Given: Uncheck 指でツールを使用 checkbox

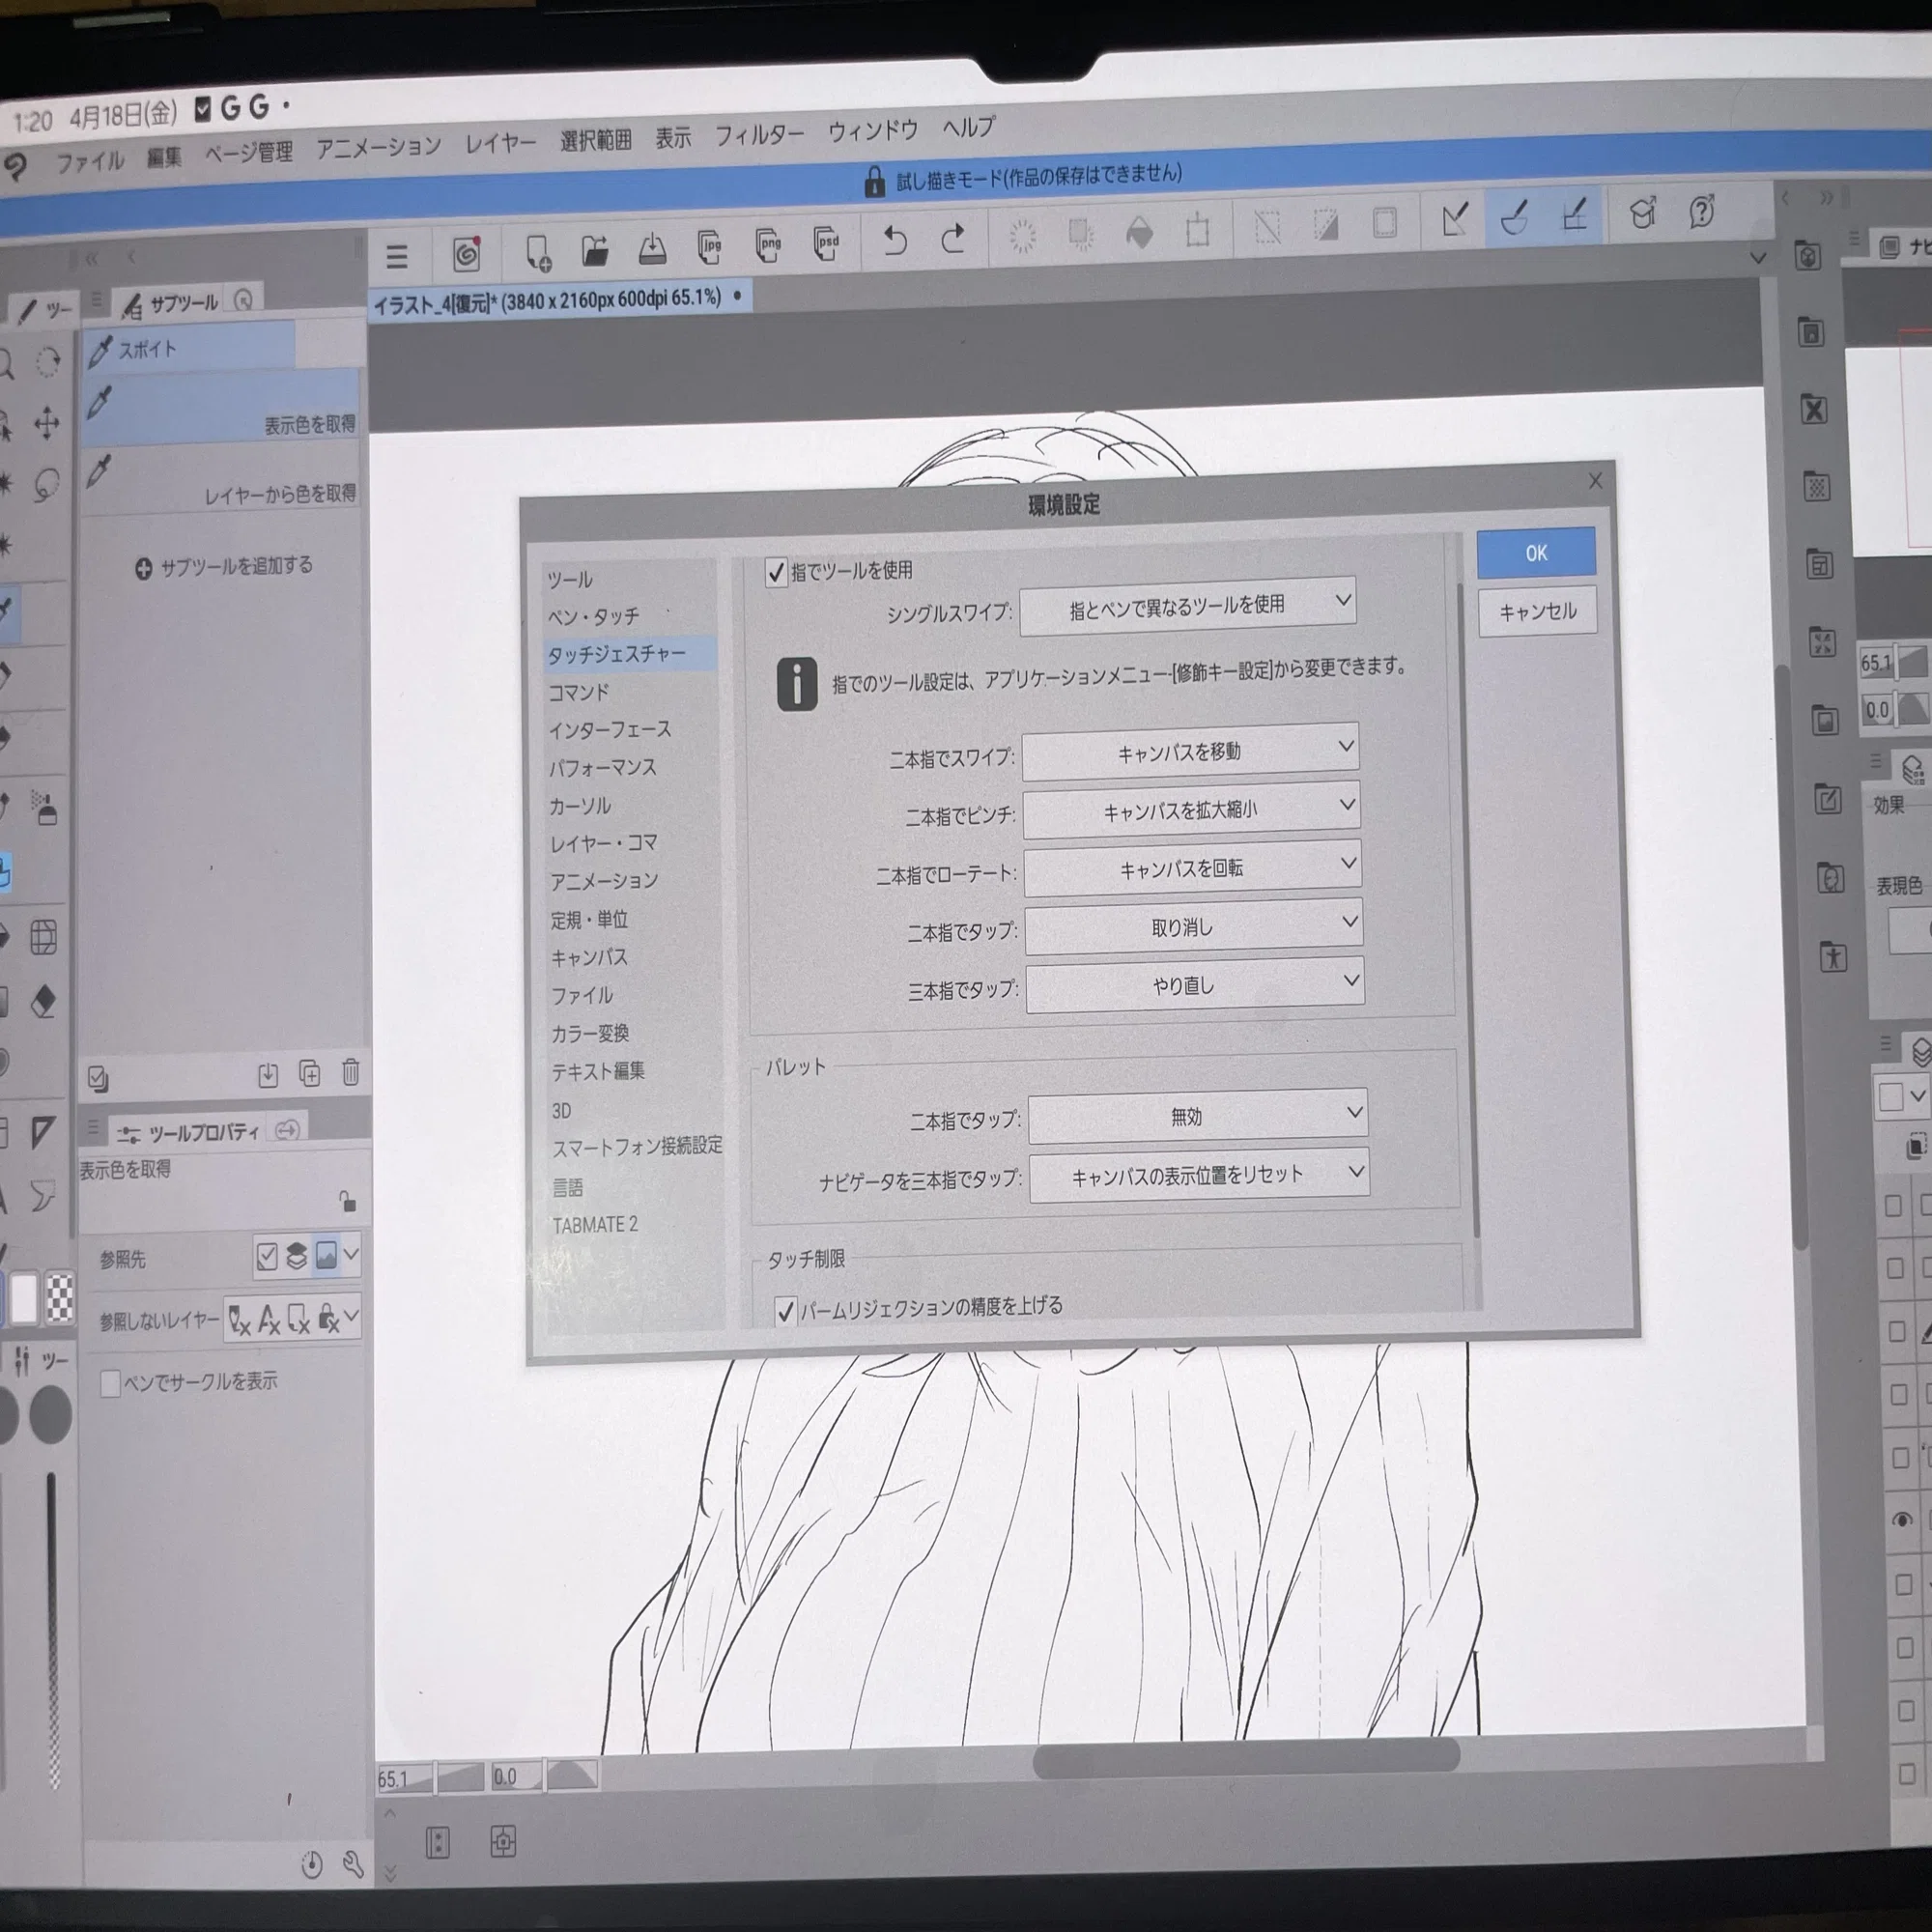Looking at the screenshot, I should click(x=776, y=572).
